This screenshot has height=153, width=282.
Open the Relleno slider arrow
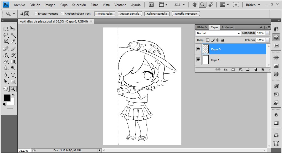click(x=267, y=40)
